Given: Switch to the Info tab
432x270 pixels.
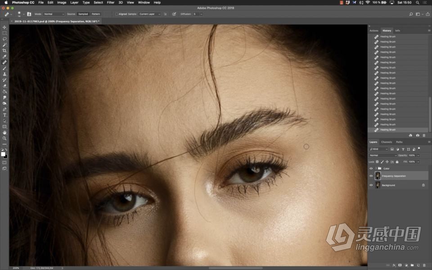Looking at the screenshot, I should tap(397, 31).
